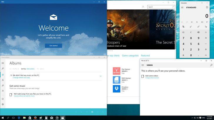214x120 pixels.
Task: Click the plus-minus key in Calculator
Action: click(183, 55)
